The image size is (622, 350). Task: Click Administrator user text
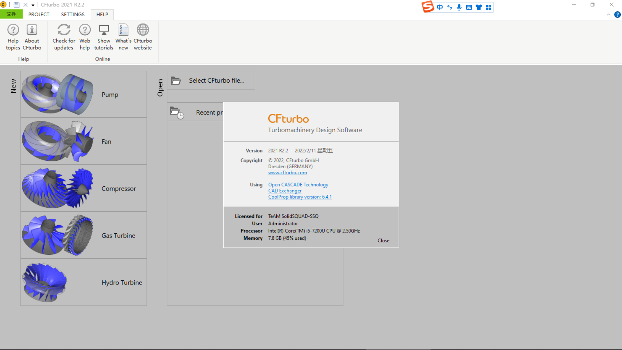tap(283, 224)
